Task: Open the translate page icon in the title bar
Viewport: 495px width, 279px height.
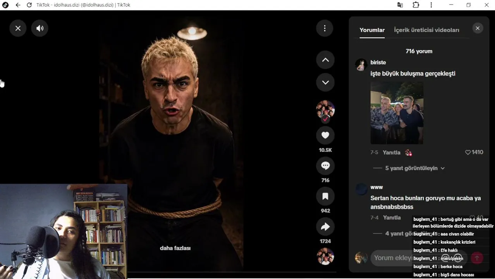Action: (x=400, y=5)
